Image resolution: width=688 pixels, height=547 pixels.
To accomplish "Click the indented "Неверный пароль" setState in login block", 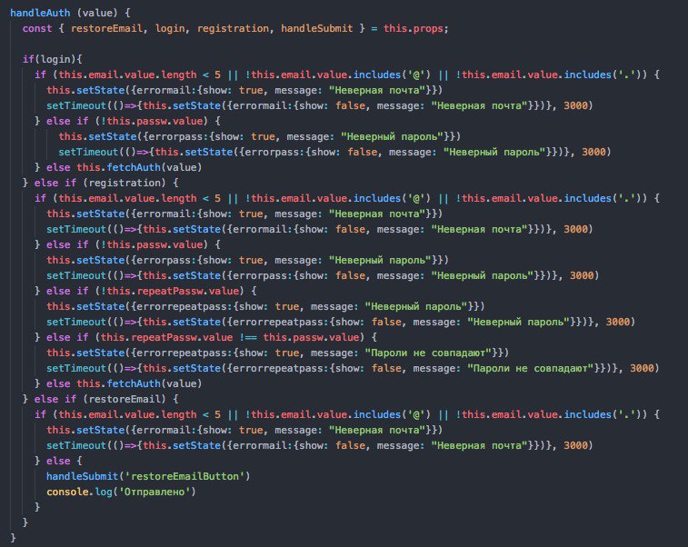I will [260, 136].
